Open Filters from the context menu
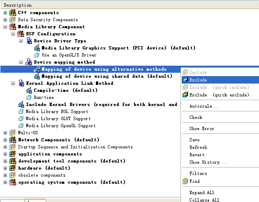 click(x=220, y=173)
